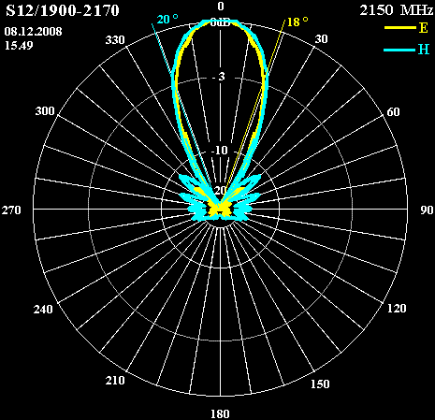The height and width of the screenshot is (420, 435).
Task: Click the 120 degree angle label
Action: (397, 309)
